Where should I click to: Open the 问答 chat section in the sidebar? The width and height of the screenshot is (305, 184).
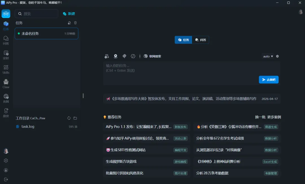(x=6, y=41)
